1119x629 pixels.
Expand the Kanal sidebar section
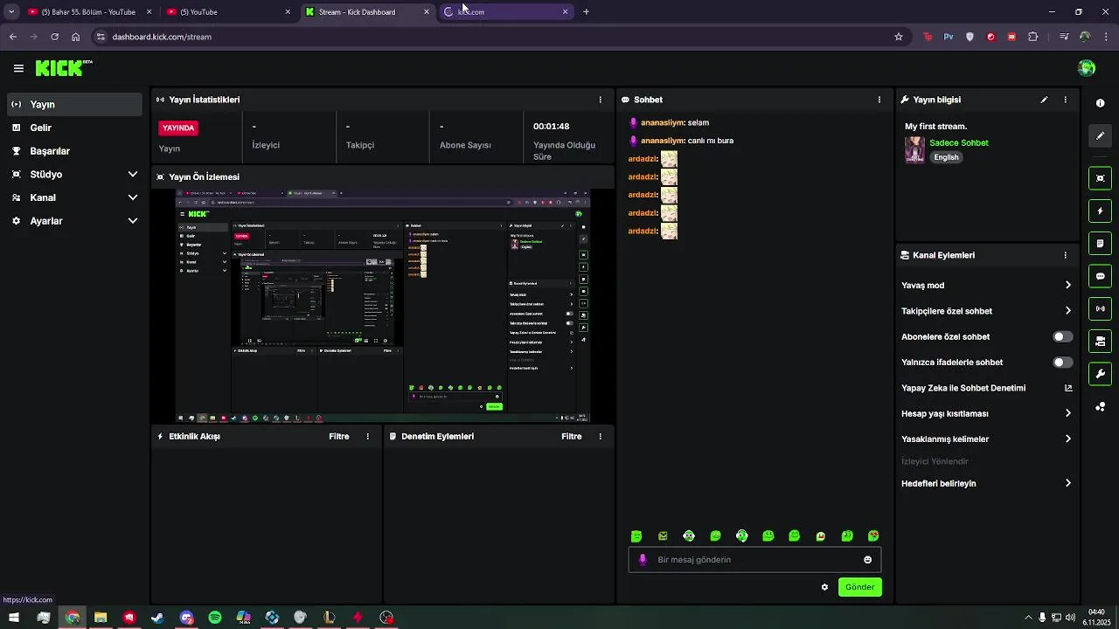coord(74,197)
